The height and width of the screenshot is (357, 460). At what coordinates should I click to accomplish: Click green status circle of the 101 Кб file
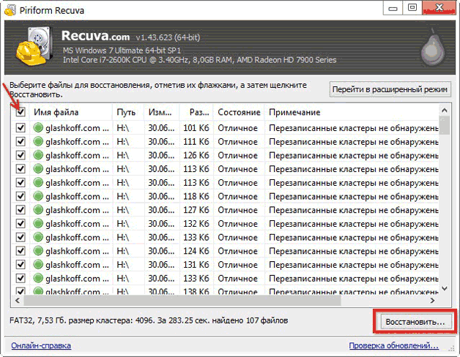(39, 128)
